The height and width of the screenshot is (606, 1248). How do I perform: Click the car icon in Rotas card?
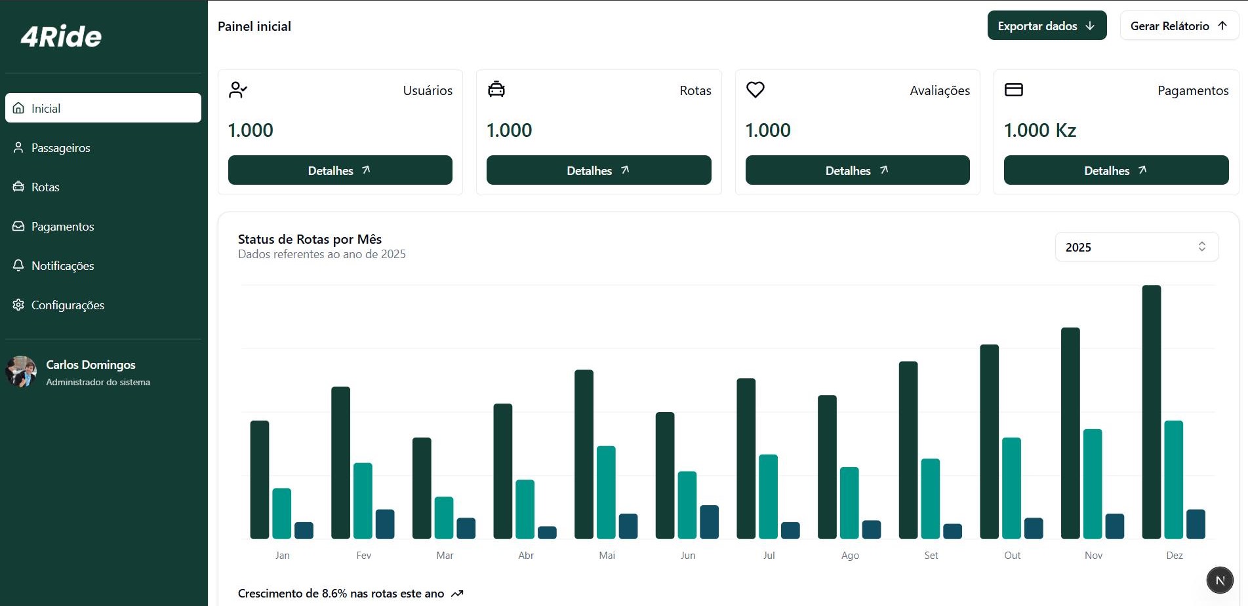click(x=496, y=90)
